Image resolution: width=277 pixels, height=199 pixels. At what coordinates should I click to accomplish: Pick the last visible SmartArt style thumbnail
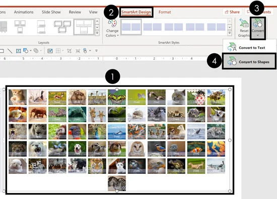[x=216, y=27]
